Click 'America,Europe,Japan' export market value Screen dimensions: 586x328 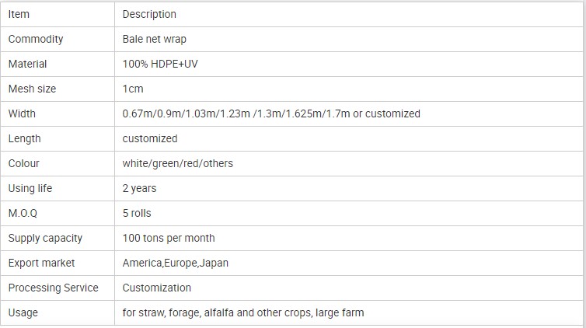[176, 263]
